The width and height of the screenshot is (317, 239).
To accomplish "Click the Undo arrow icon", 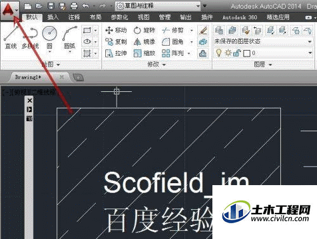I will click(x=86, y=6).
